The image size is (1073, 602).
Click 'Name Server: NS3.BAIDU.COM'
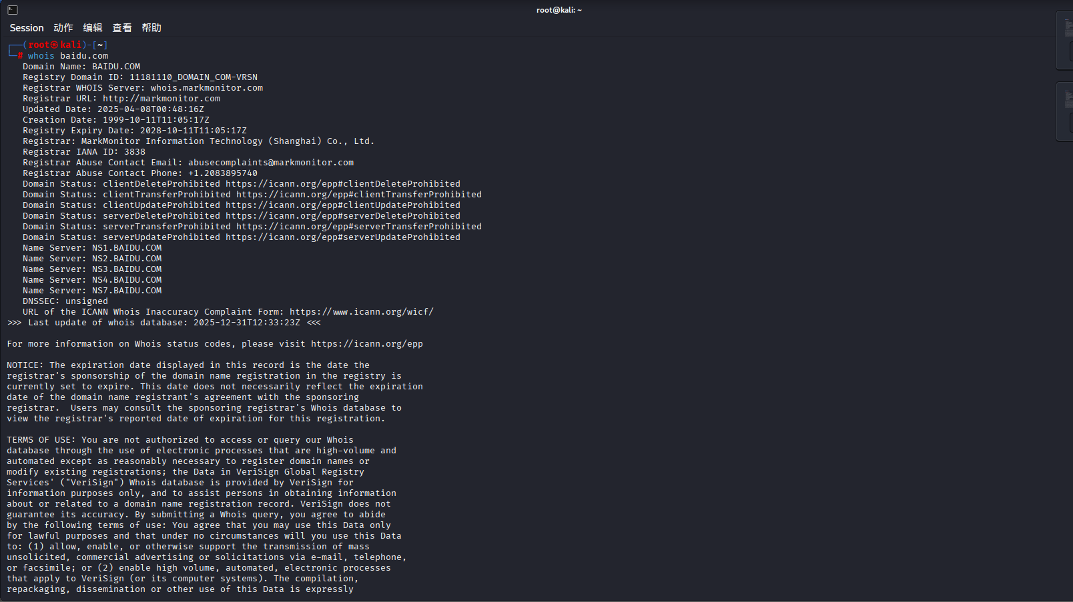pyautogui.click(x=92, y=269)
